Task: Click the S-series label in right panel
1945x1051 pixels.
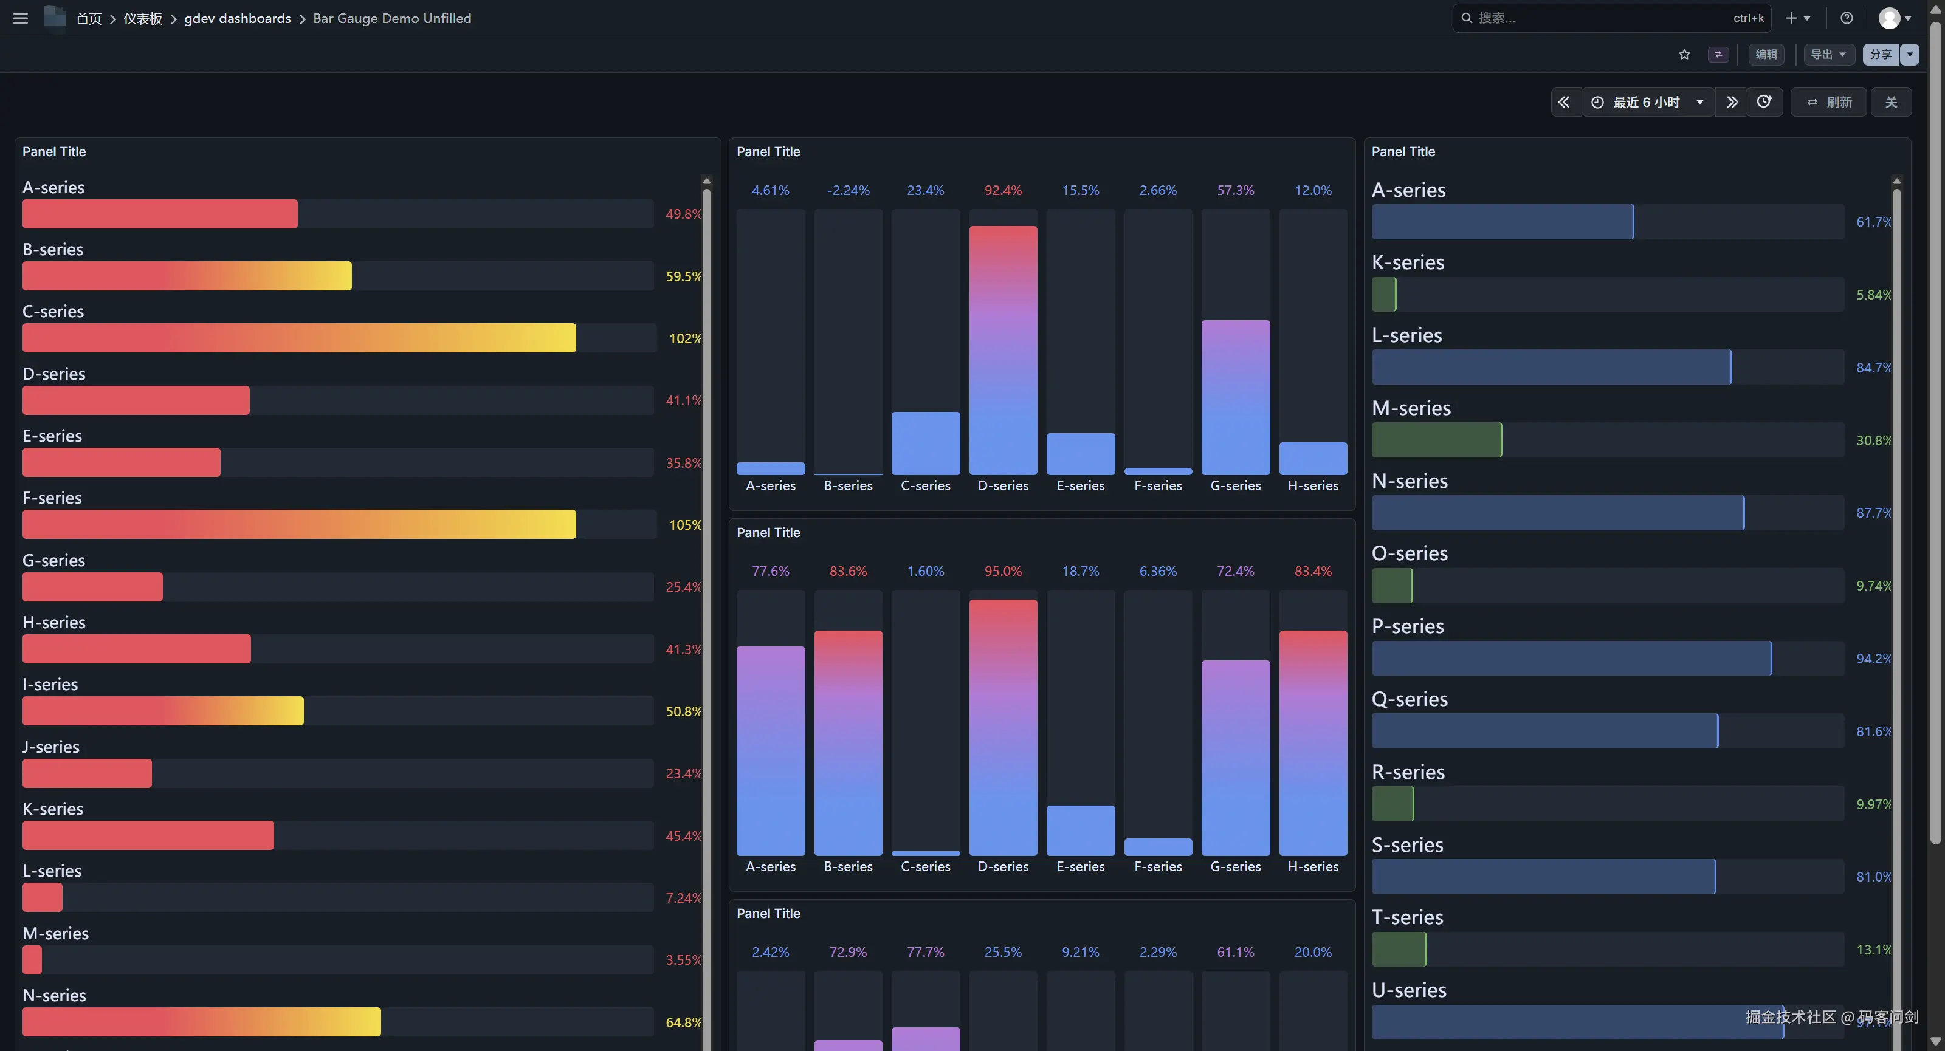Action: pos(1408,845)
